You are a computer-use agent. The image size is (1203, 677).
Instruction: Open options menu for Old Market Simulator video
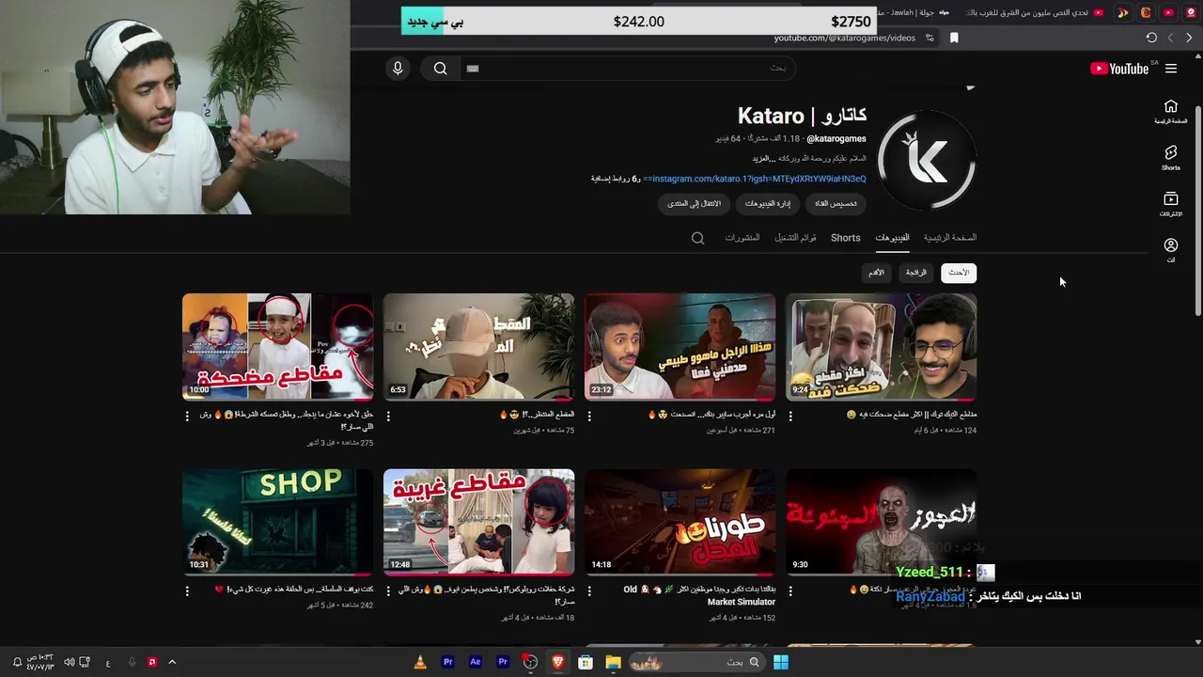(589, 591)
